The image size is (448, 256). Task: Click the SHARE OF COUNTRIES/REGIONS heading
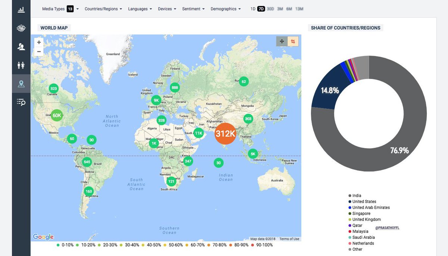[346, 28]
